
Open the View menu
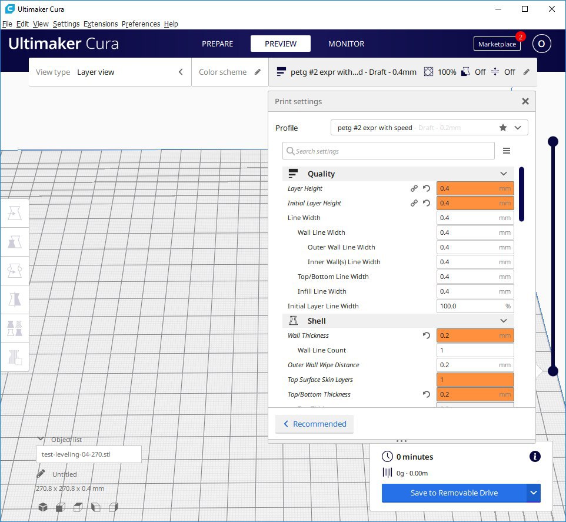point(41,24)
